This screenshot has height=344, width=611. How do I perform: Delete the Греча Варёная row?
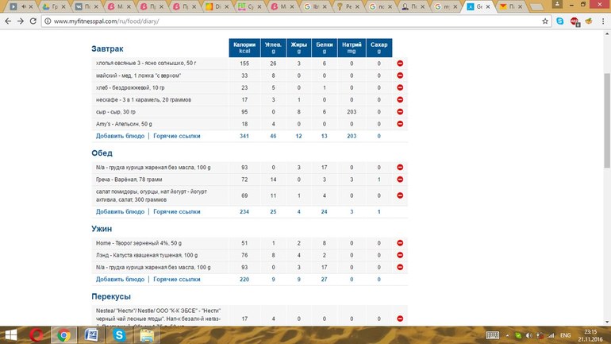point(400,180)
